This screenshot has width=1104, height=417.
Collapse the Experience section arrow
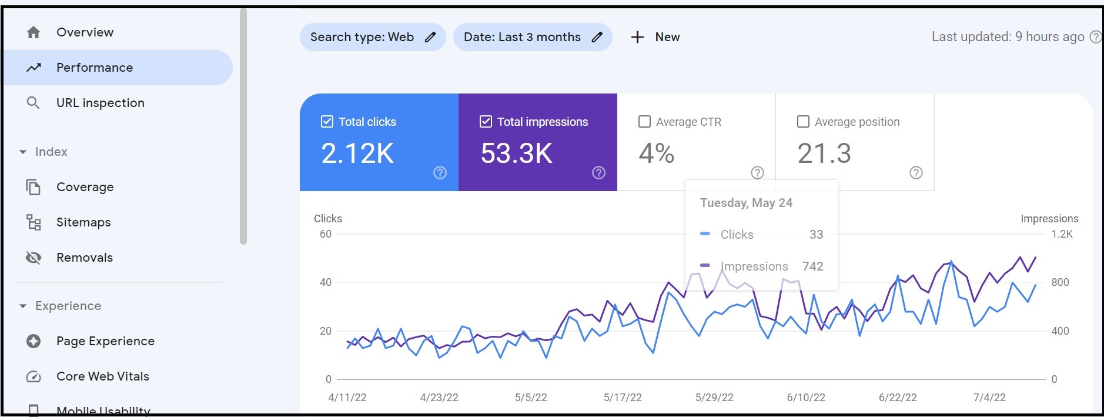pyautogui.click(x=23, y=306)
